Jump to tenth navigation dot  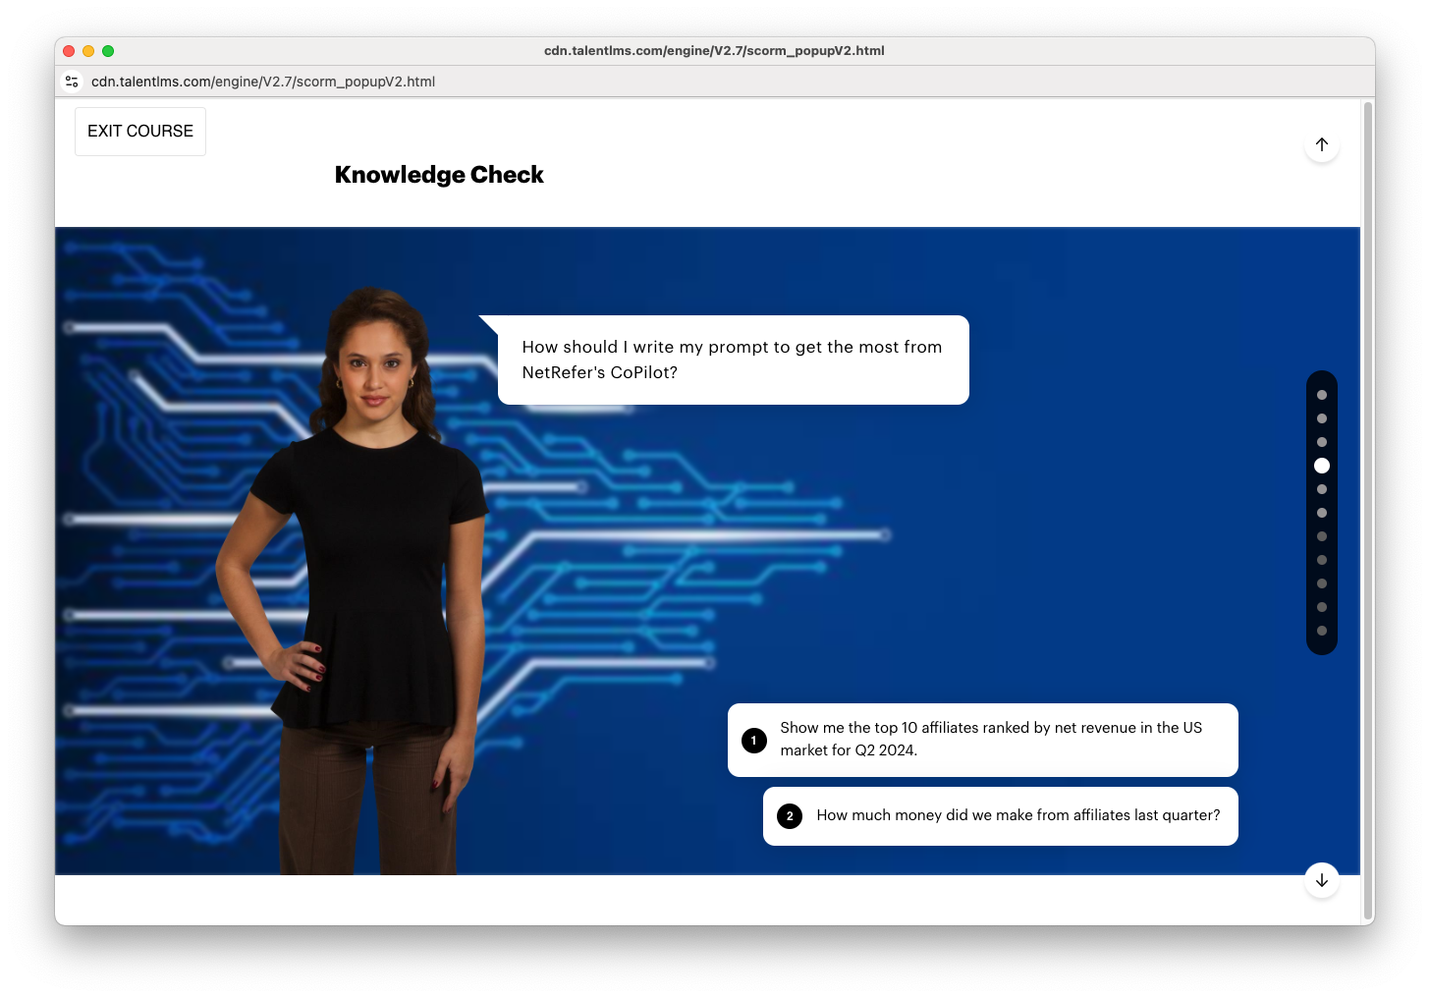1322,607
